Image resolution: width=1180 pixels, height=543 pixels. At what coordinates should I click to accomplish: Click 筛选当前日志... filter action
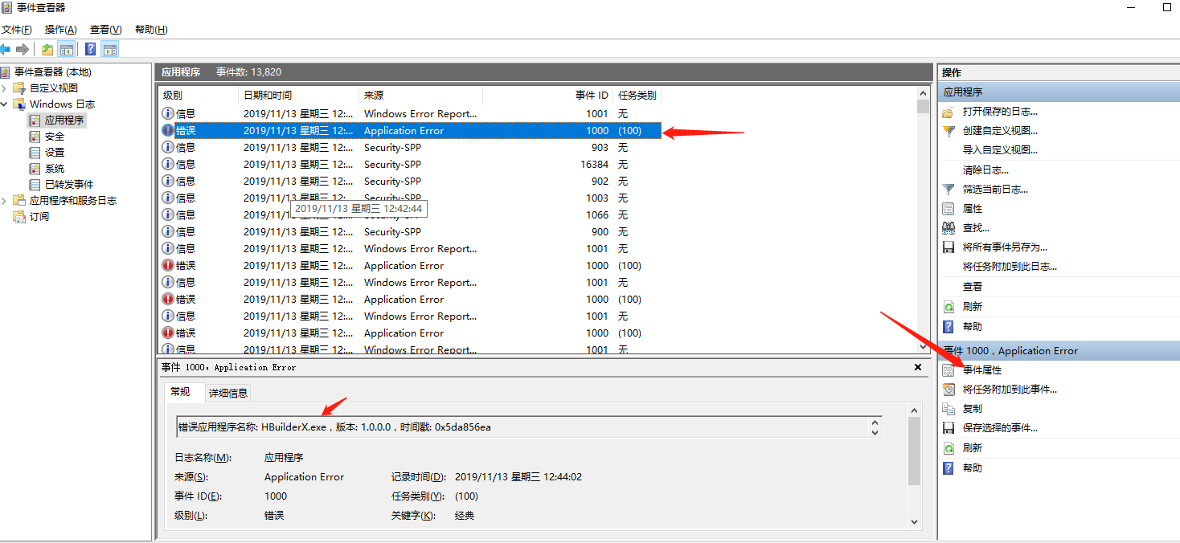coord(995,190)
